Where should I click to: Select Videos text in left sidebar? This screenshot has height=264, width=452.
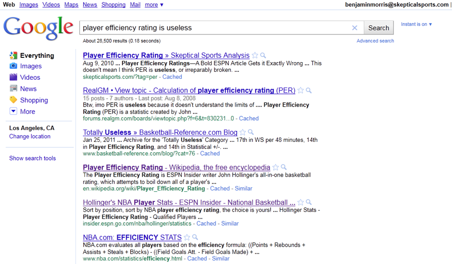(30, 78)
